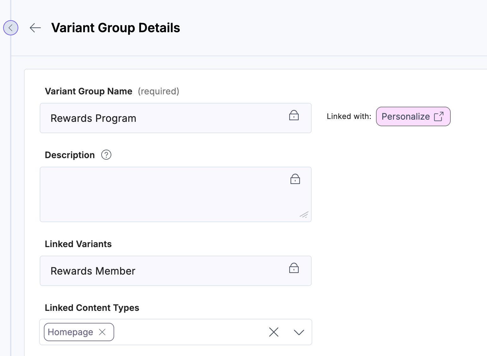
Task: Open the Personalize linked button
Action: pyautogui.click(x=413, y=116)
